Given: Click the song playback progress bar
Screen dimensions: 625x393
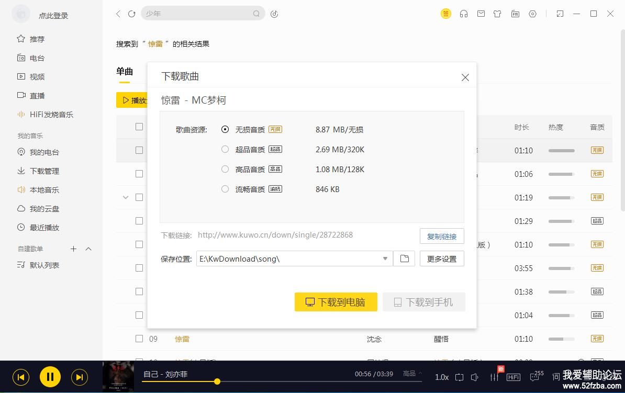Looking at the screenshot, I should tap(283, 381).
